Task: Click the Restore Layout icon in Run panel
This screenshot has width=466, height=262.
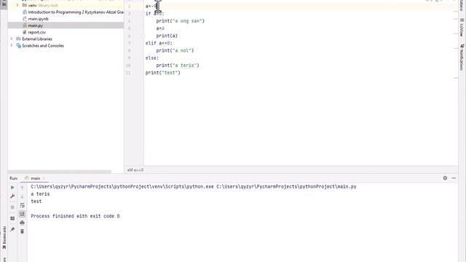Action: [12, 218]
